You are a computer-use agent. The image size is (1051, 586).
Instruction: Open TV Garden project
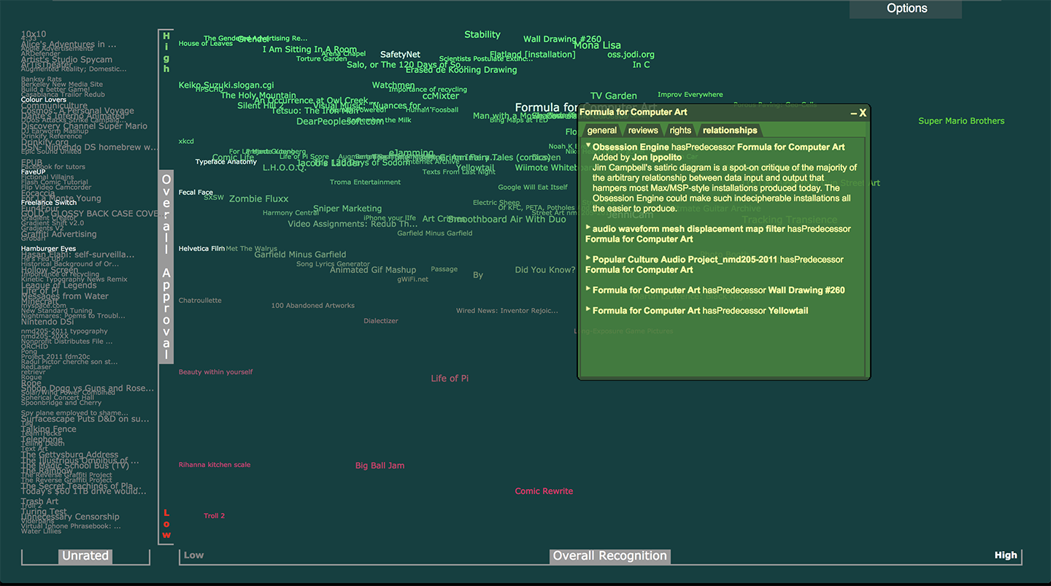(x=613, y=96)
